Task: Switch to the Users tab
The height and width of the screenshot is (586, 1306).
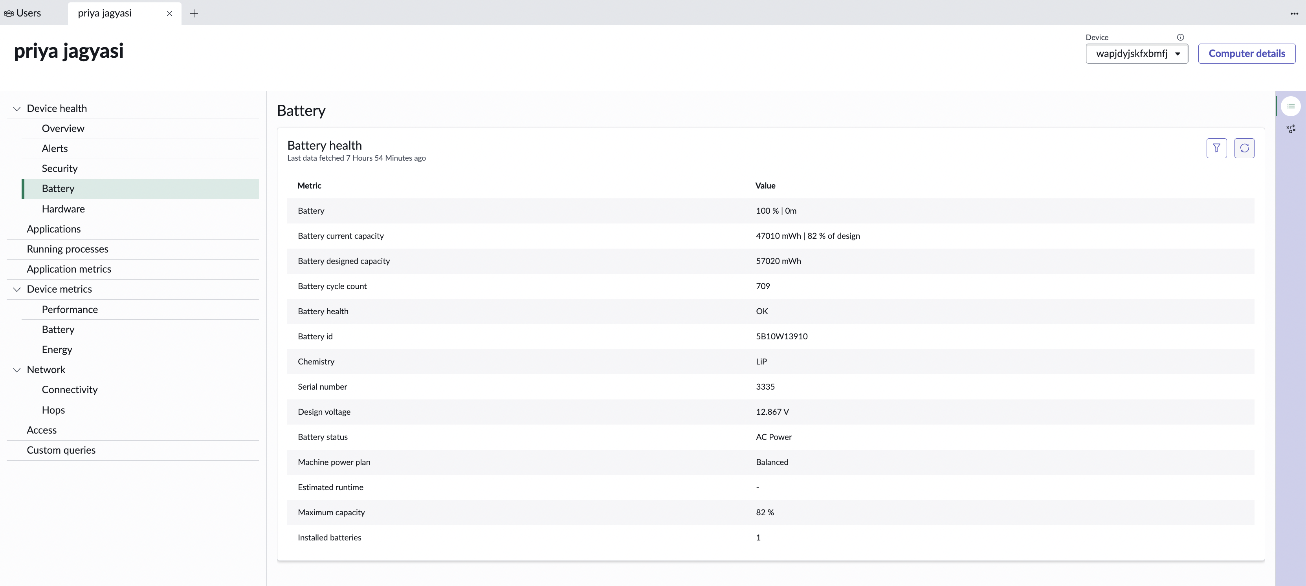Action: pyautogui.click(x=23, y=13)
